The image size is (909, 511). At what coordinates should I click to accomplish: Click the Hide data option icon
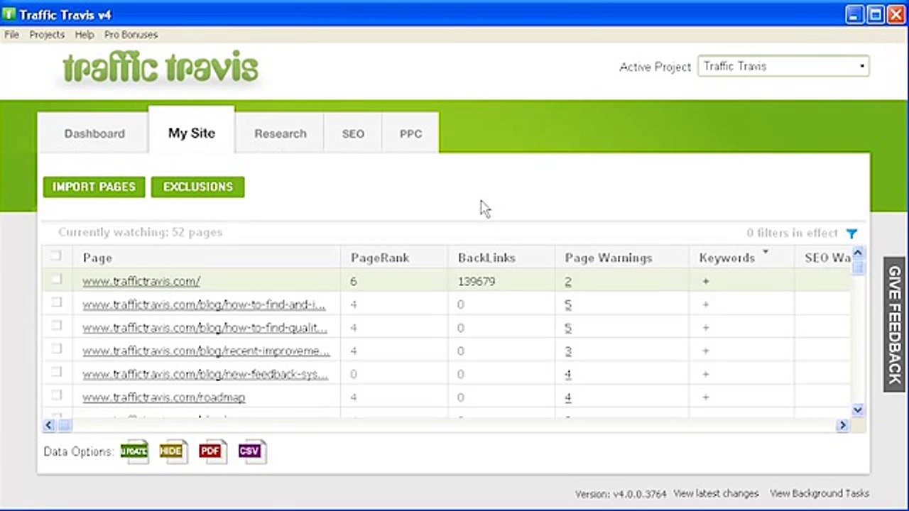tap(174, 451)
